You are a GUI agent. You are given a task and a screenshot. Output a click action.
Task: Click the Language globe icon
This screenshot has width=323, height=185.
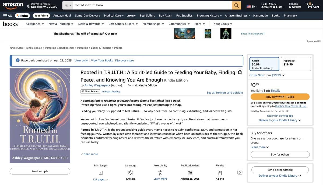(131, 173)
